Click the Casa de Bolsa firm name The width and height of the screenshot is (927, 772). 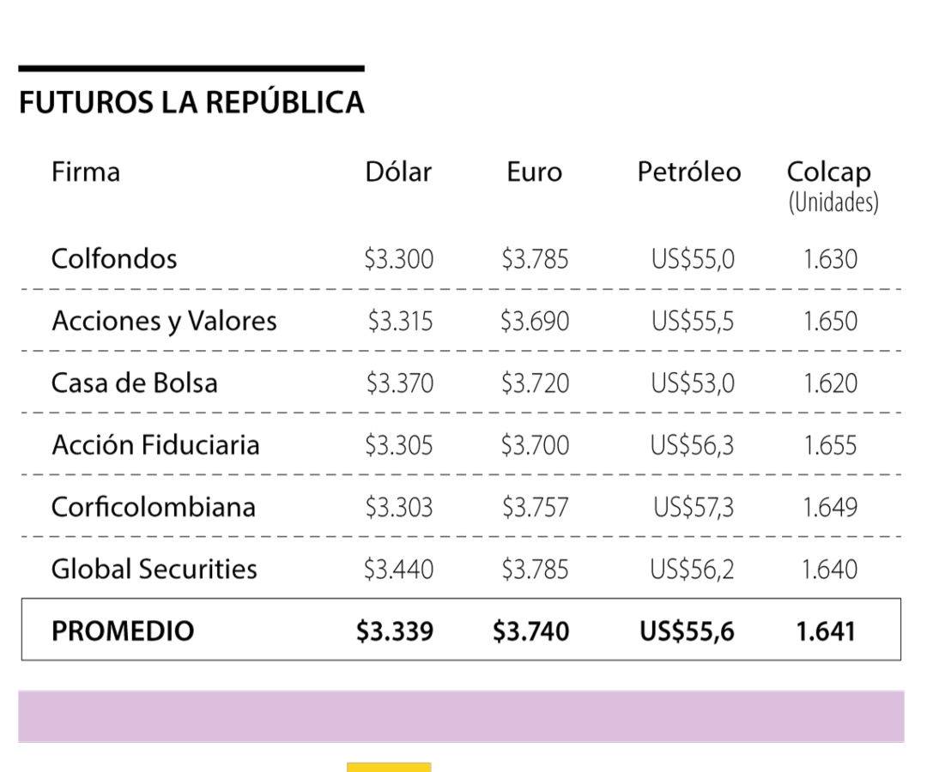click(x=135, y=383)
